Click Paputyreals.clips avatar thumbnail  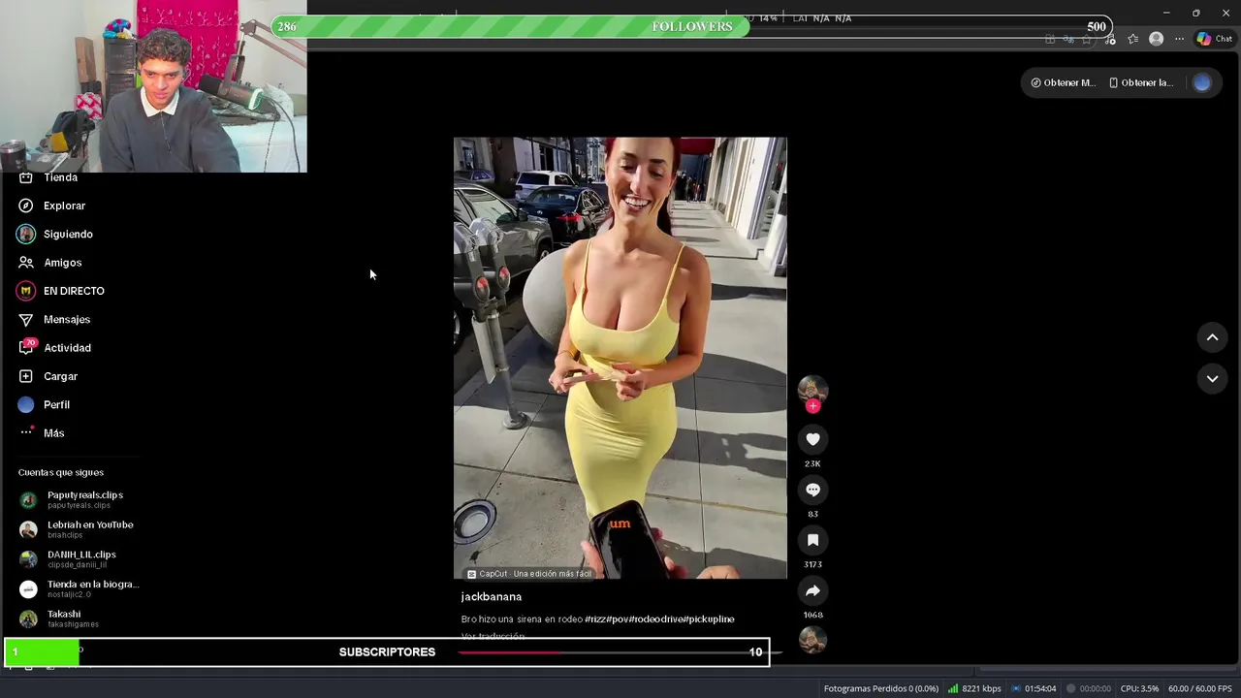28,500
